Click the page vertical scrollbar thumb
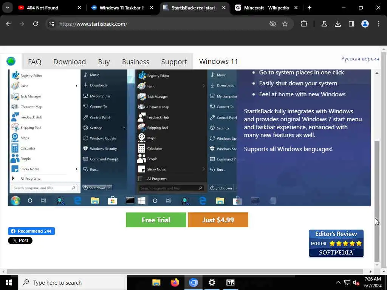 (377, 201)
